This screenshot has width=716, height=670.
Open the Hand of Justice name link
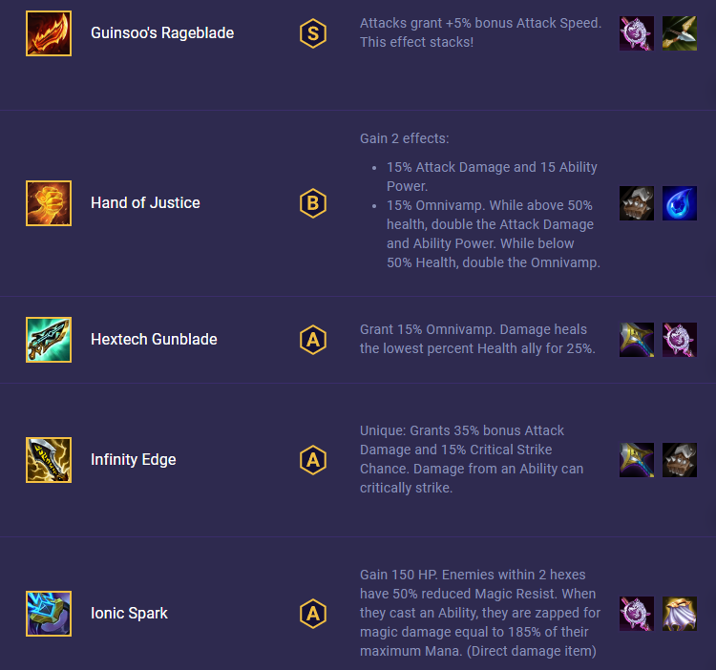(145, 202)
